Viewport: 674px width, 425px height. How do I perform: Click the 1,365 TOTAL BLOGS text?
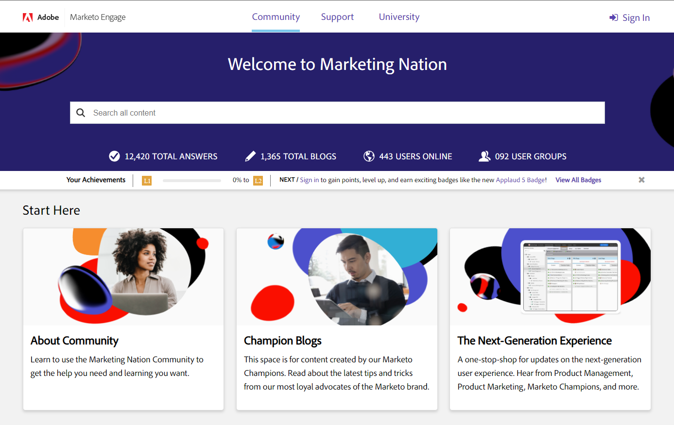pos(298,156)
